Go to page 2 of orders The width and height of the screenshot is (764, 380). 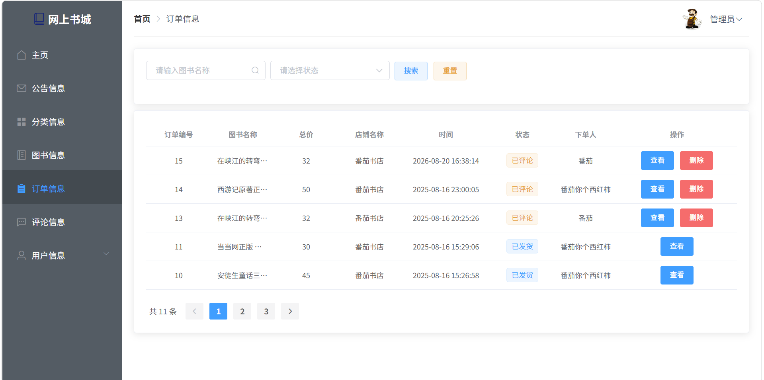point(242,311)
